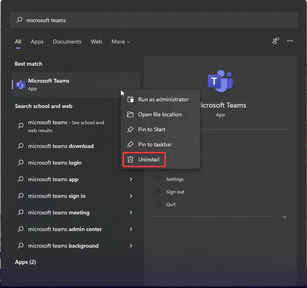
Task: Click Sign out in the preview pane
Action: pos(175,192)
